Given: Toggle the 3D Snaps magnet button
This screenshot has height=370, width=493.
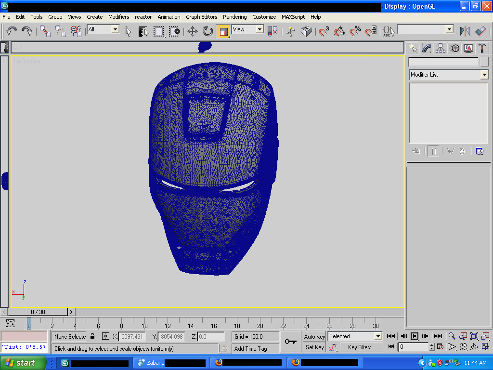Looking at the screenshot, I should 324,32.
